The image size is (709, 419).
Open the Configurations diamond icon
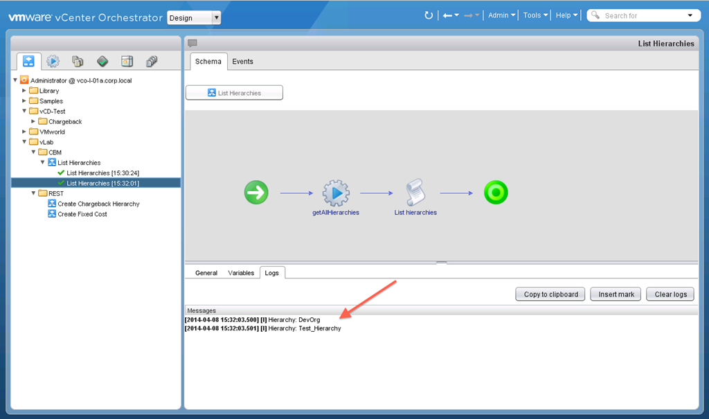(x=102, y=61)
